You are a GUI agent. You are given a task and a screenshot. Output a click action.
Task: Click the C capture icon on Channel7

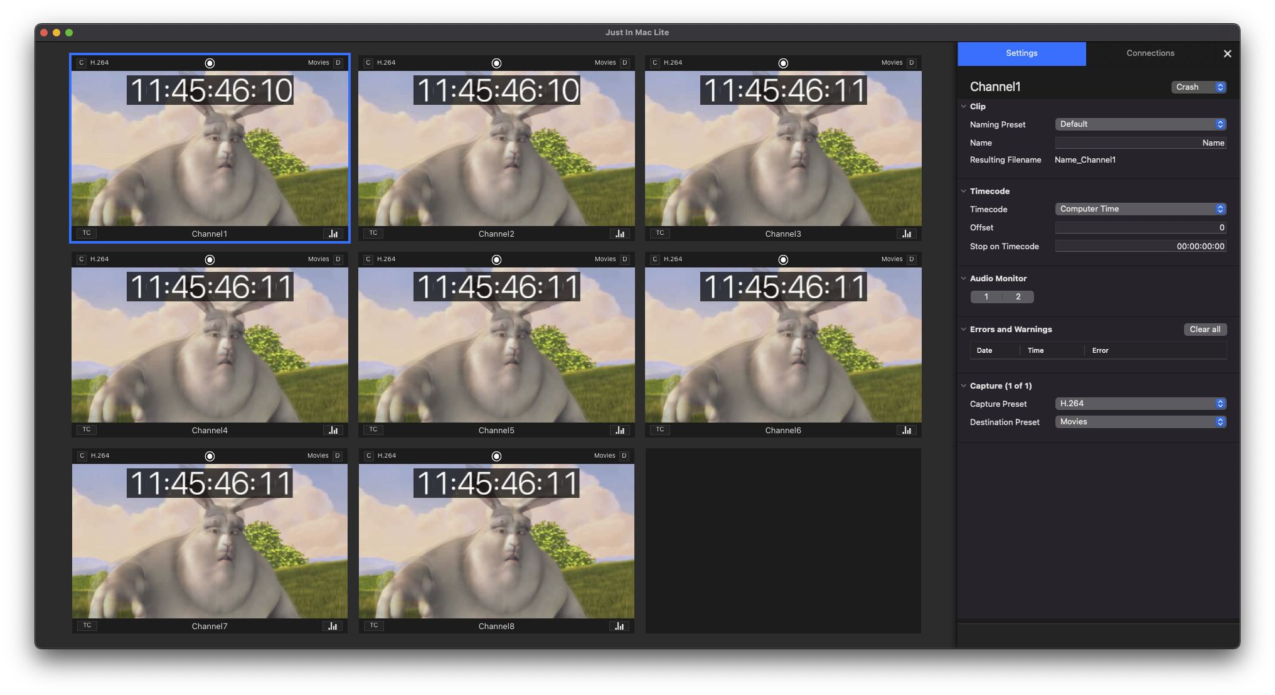tap(82, 456)
